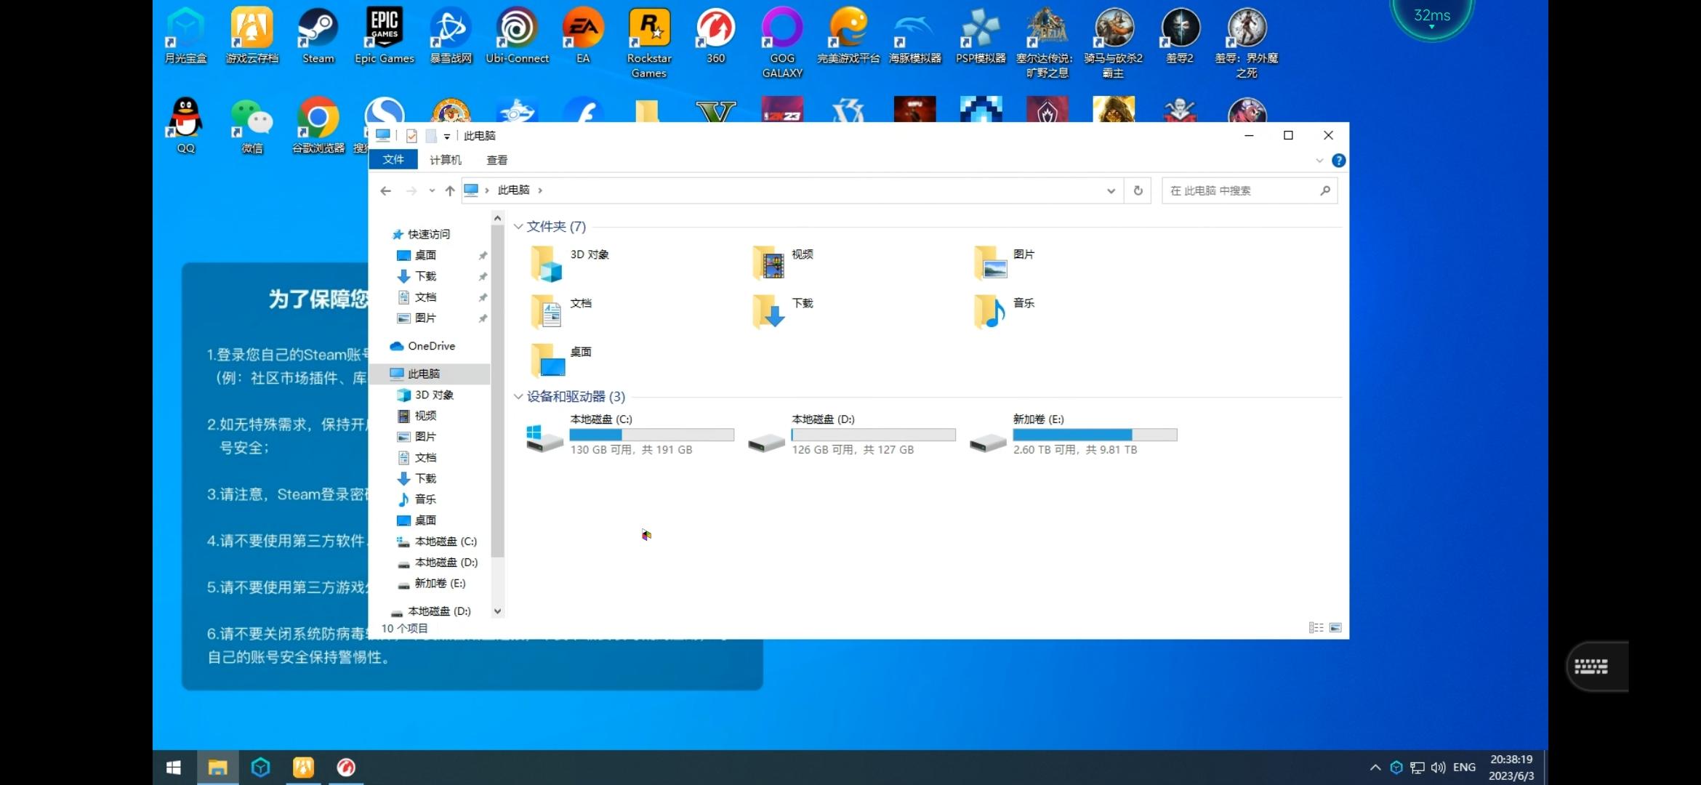Open the Epic Games desktop shortcut

(385, 35)
